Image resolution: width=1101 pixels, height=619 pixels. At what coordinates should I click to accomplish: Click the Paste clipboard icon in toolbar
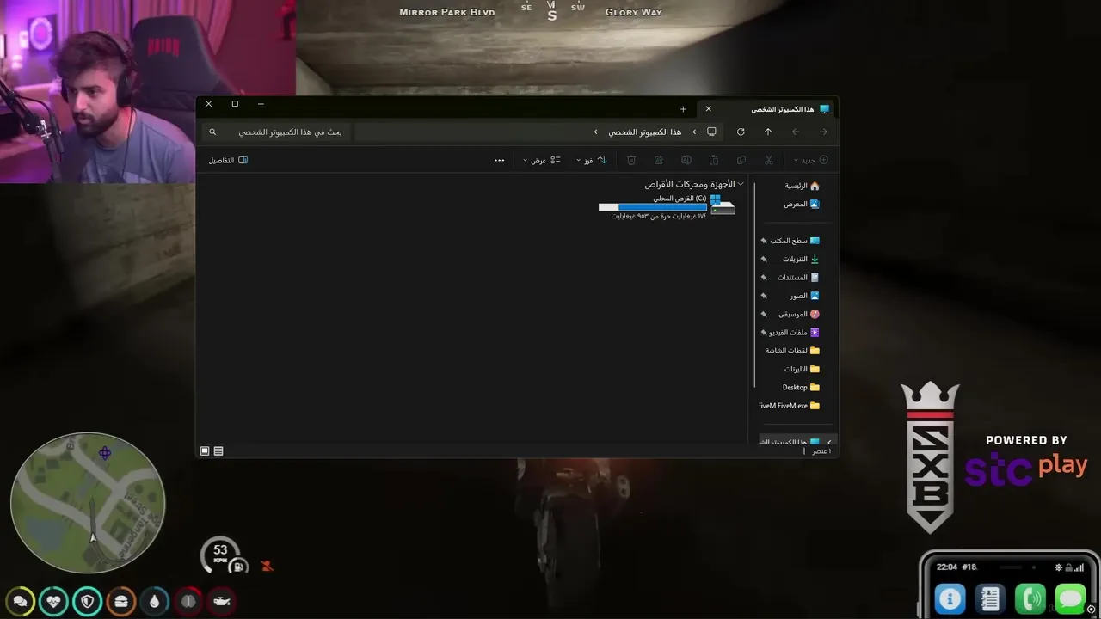click(714, 160)
